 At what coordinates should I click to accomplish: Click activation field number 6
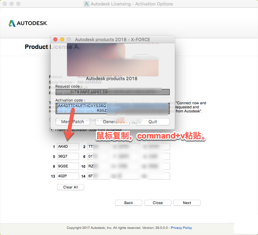pyautogui.click(x=98, y=156)
